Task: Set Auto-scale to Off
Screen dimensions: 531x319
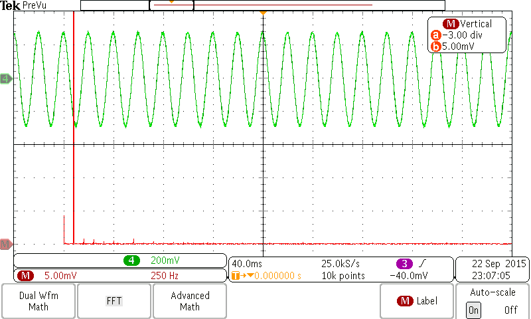Action: pyautogui.click(x=510, y=310)
